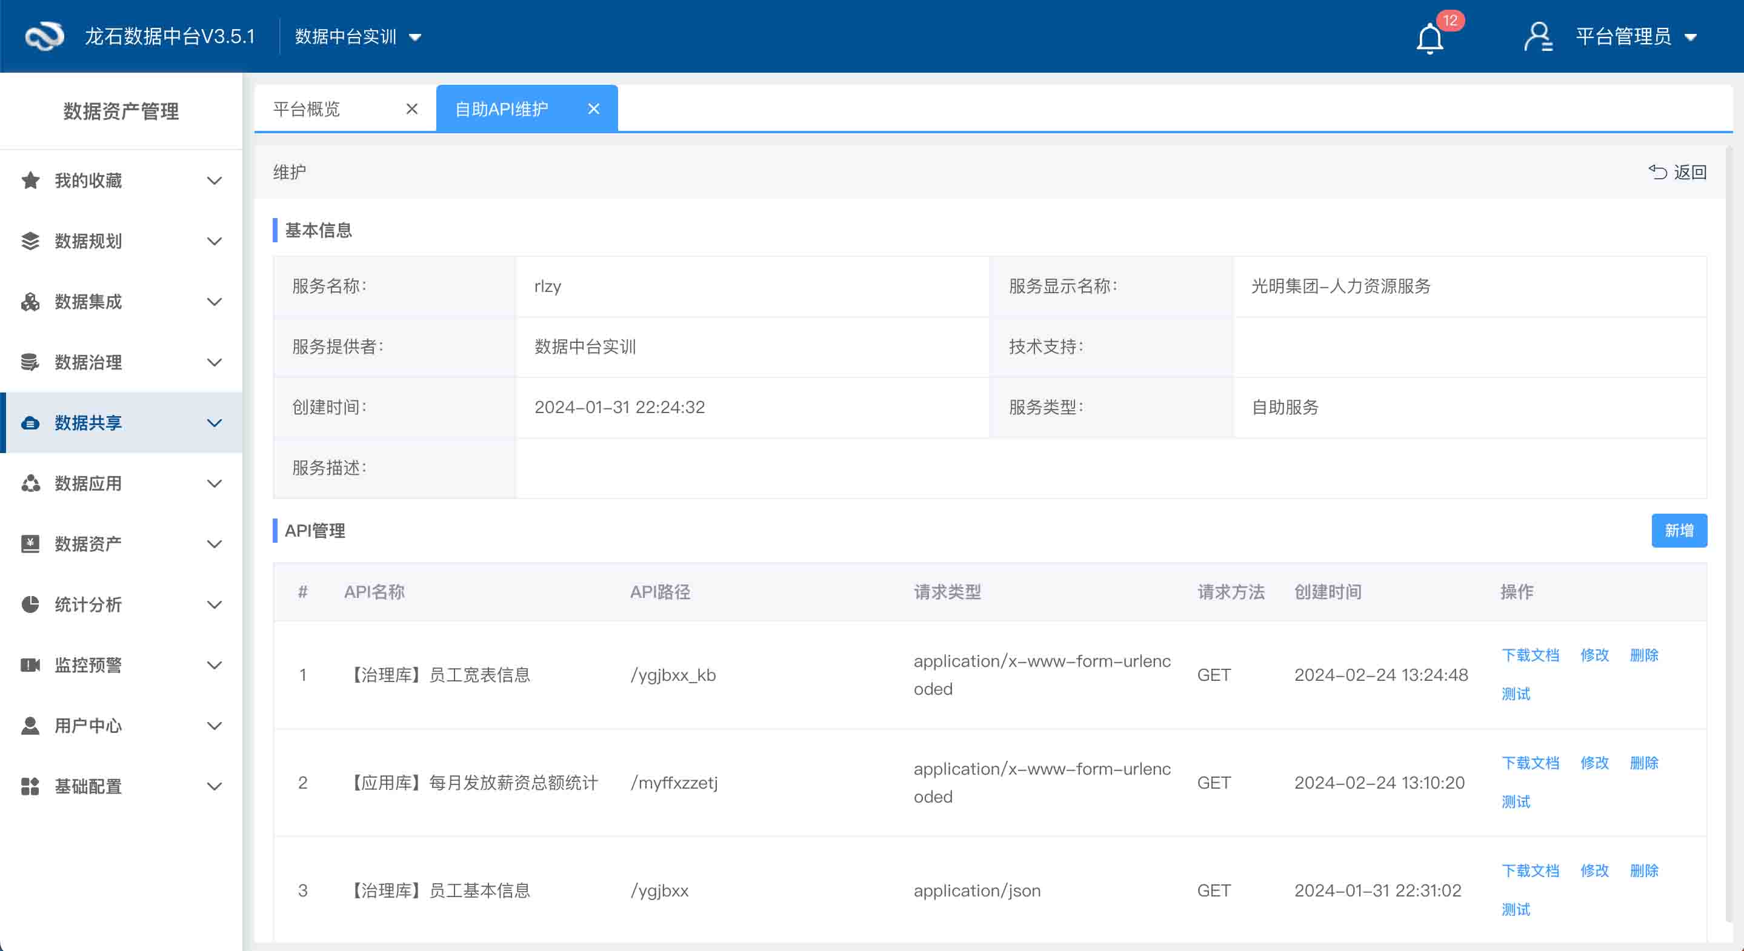Click the database icon beside 数据治理
Image resolution: width=1744 pixels, height=951 pixels.
point(30,362)
